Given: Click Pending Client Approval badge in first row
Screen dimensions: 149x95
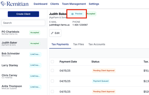Looking at the screenshot, I should pyautogui.click(x=104, y=71).
